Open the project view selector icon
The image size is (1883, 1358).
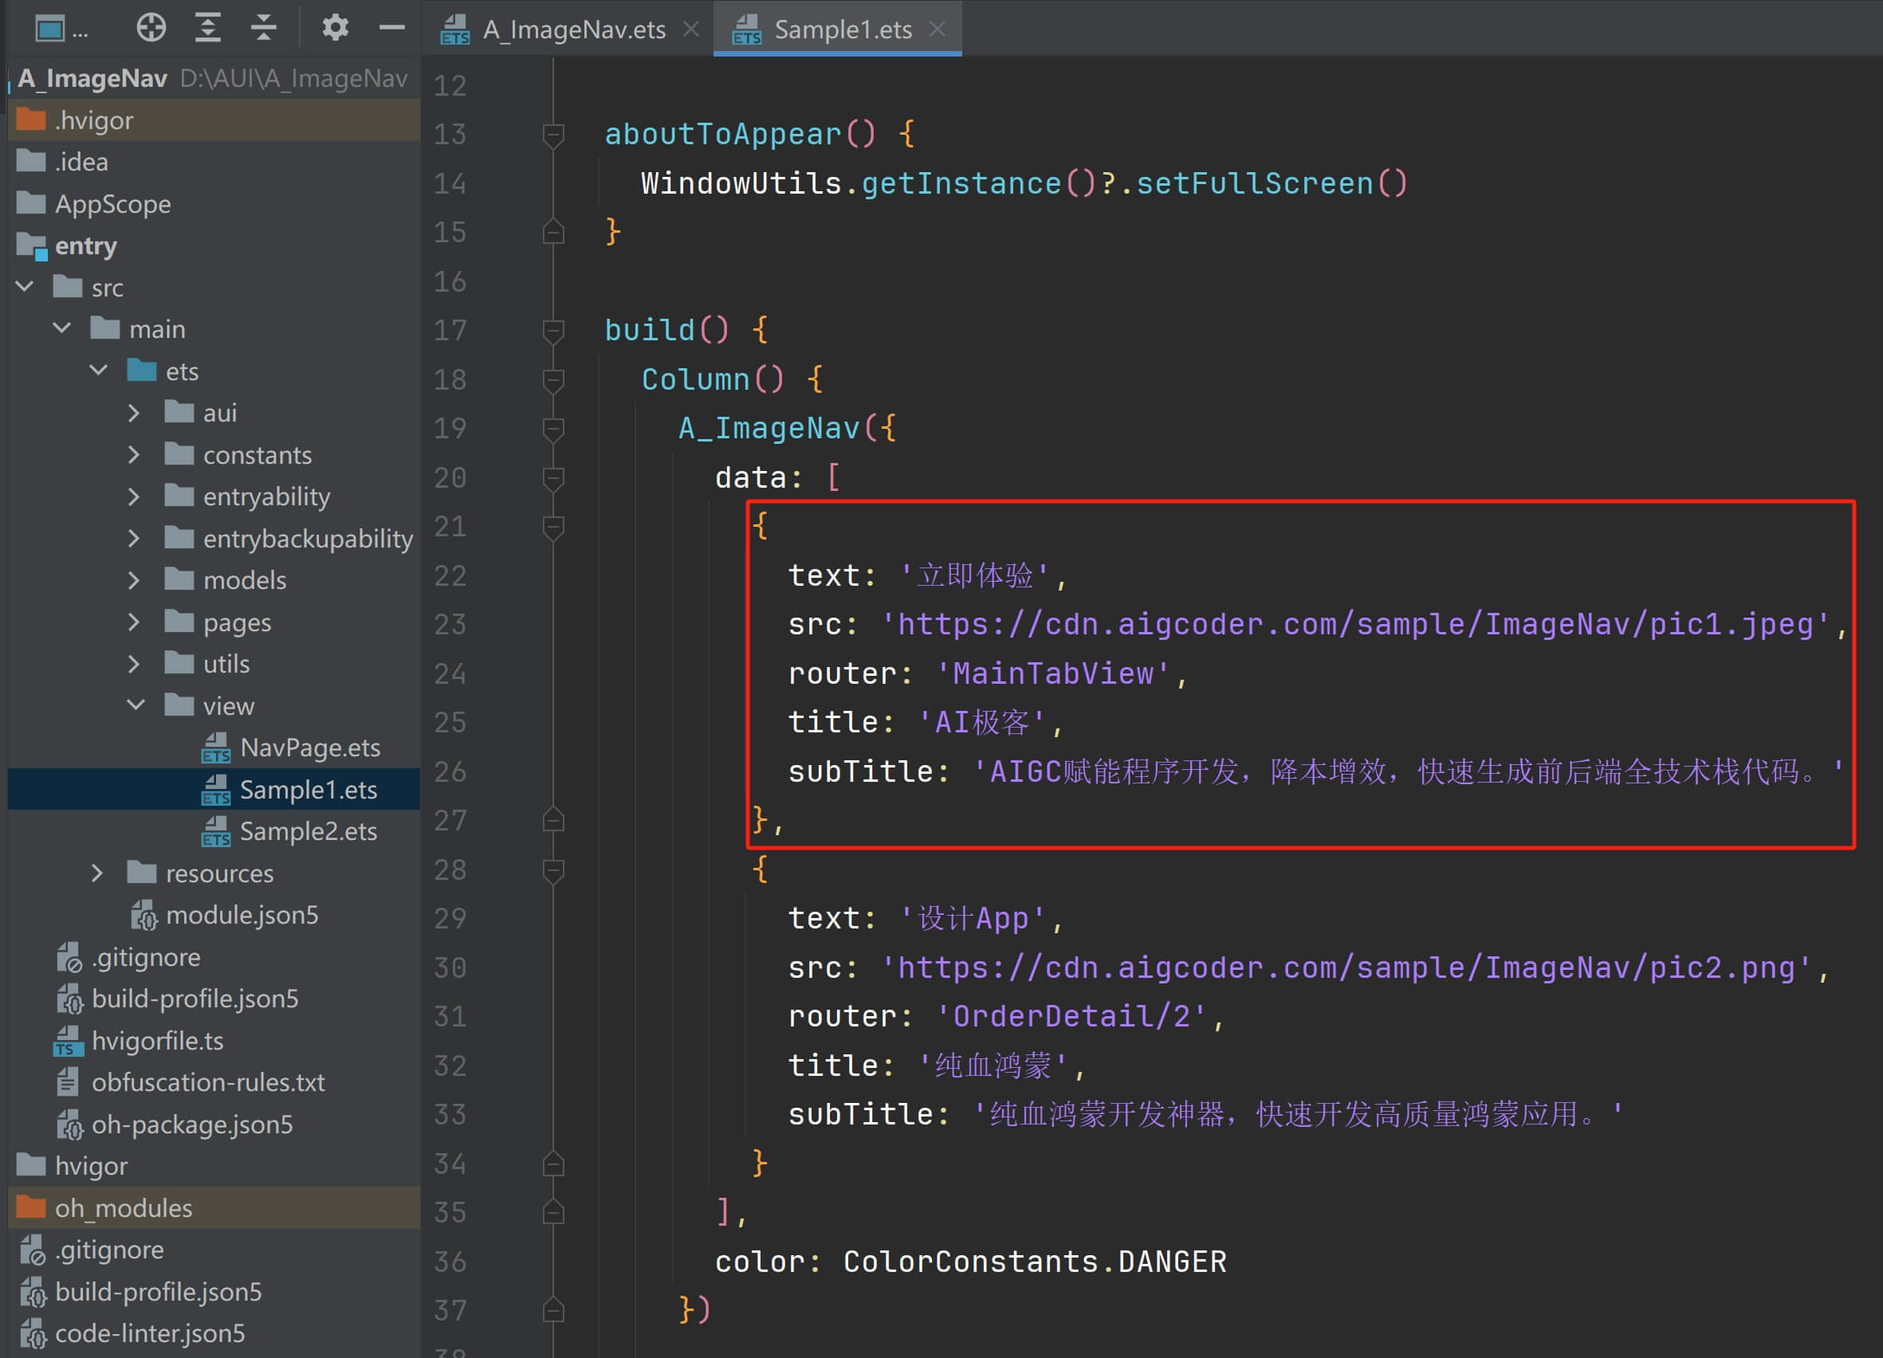coord(51,28)
